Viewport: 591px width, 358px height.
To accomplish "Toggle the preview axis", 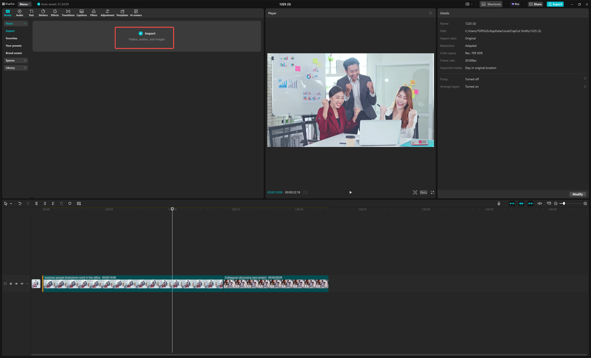I will [540, 203].
